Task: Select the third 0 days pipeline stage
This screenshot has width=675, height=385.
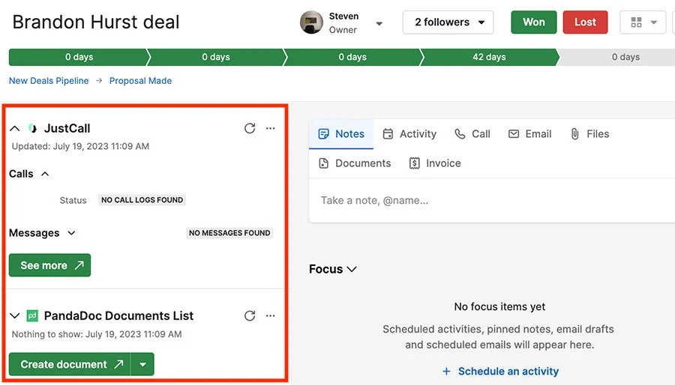Action: click(x=352, y=57)
